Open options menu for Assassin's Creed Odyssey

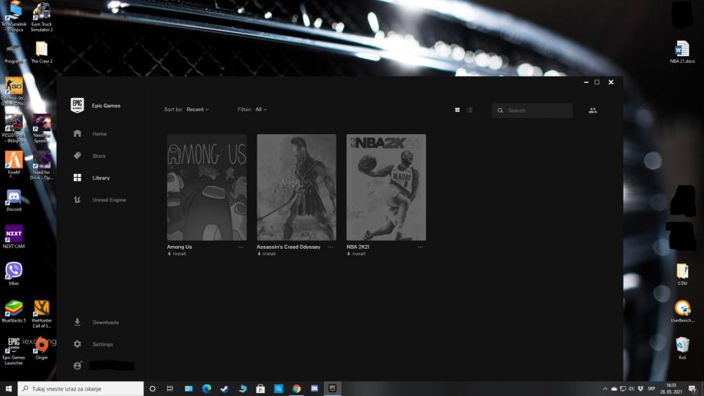click(x=330, y=247)
